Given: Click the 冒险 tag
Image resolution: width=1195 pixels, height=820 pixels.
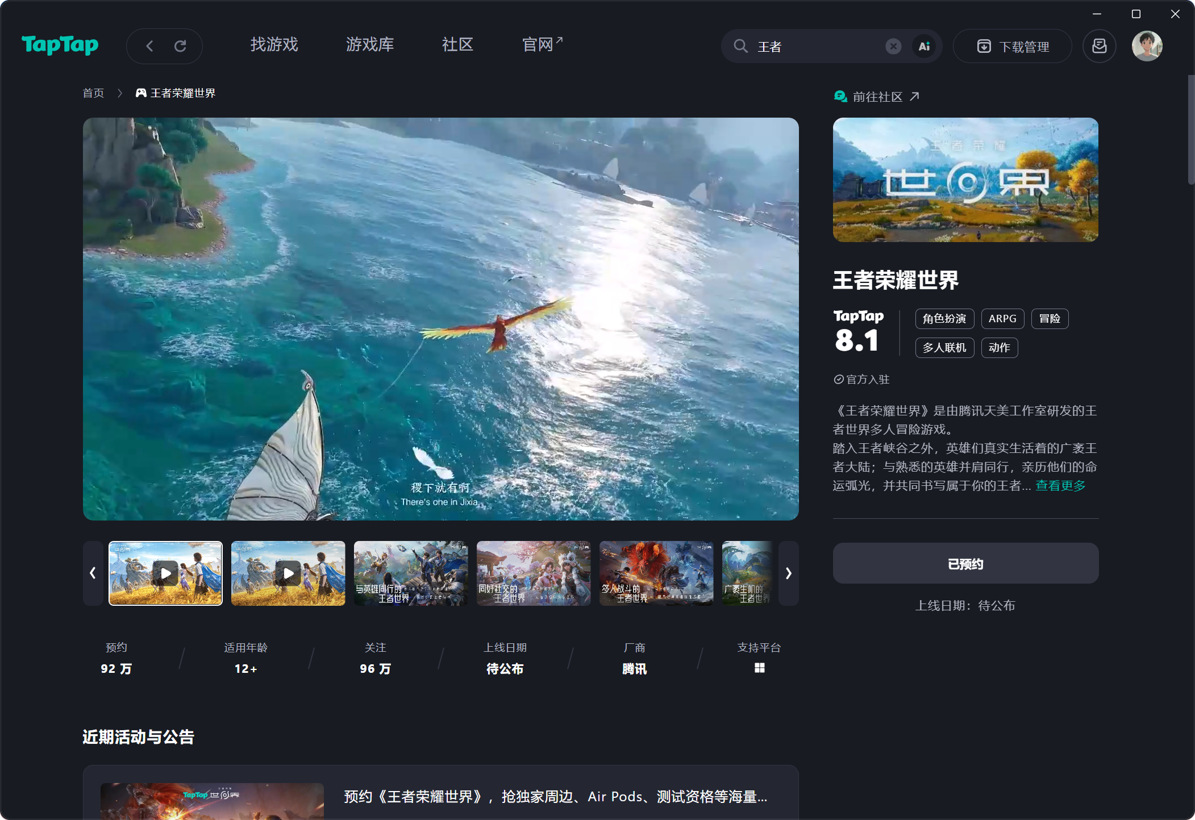Looking at the screenshot, I should 1050,319.
